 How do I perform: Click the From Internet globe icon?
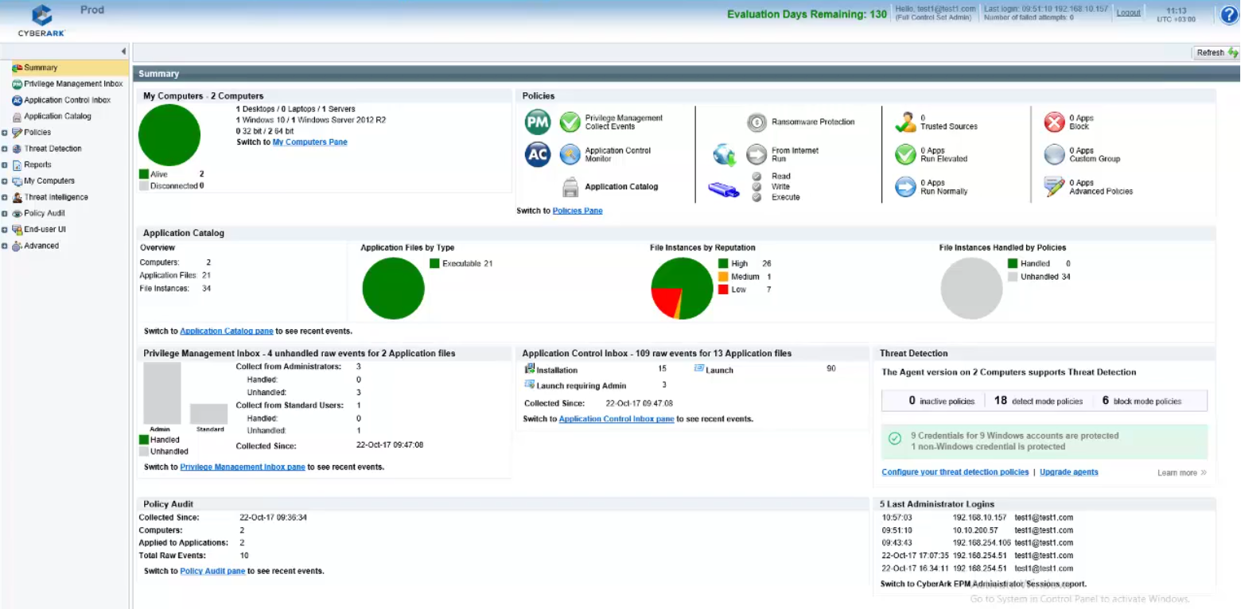[x=724, y=154]
